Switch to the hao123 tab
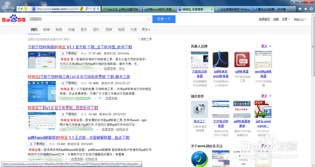The image size is (315, 167). (120, 9)
